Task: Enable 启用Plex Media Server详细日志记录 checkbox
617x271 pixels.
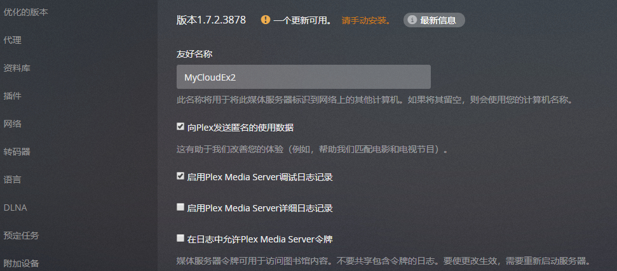Action: tap(180, 207)
